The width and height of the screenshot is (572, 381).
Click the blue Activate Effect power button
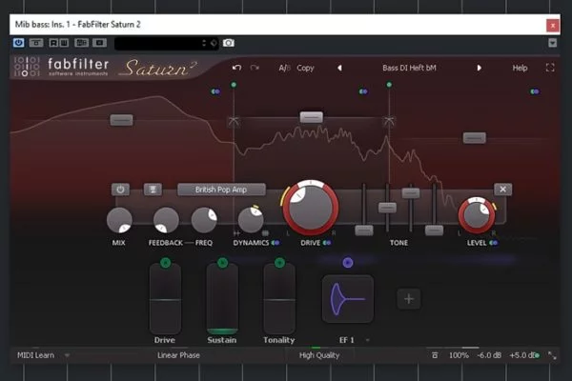[19, 43]
